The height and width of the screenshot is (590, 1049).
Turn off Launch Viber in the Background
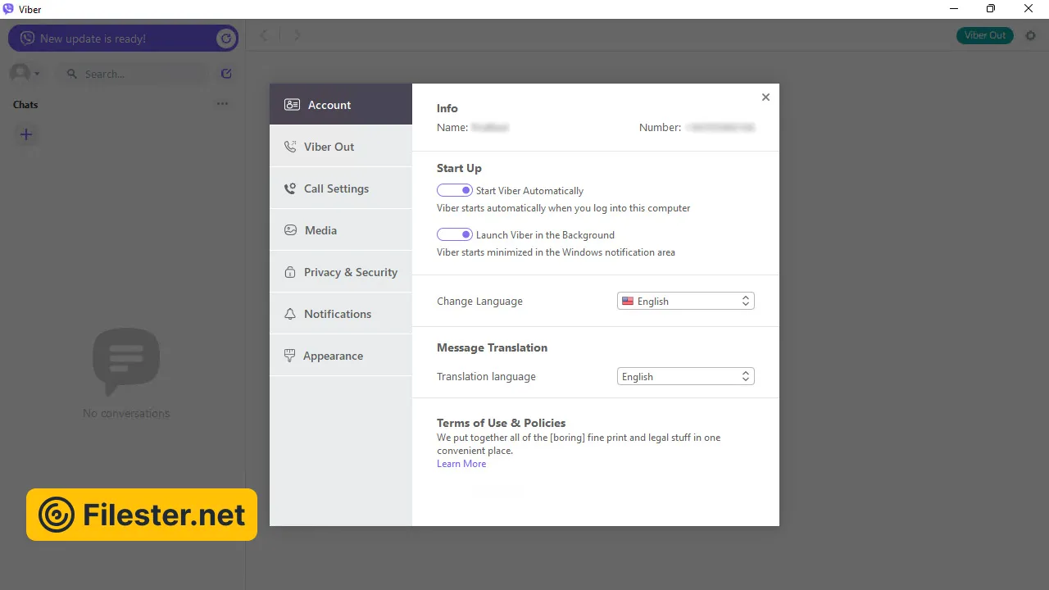pos(455,234)
